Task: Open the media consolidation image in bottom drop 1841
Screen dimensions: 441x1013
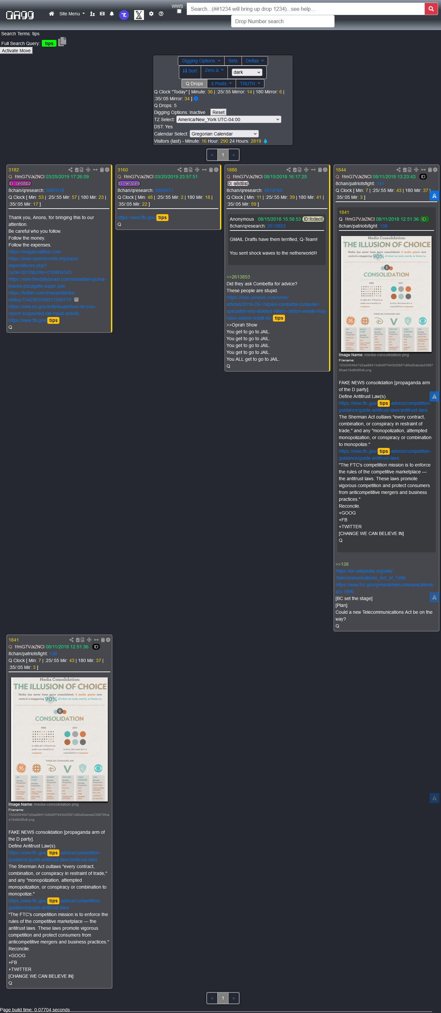Action: pos(59,739)
